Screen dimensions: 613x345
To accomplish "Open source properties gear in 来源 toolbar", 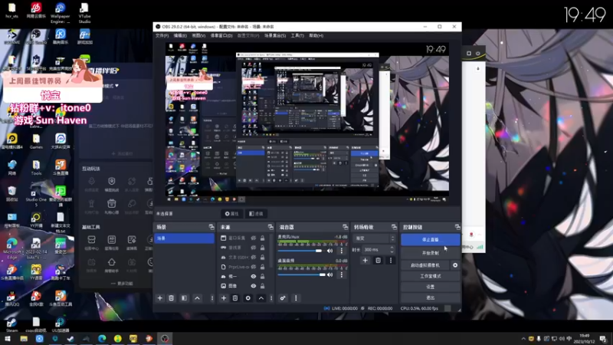I will [x=247, y=298].
